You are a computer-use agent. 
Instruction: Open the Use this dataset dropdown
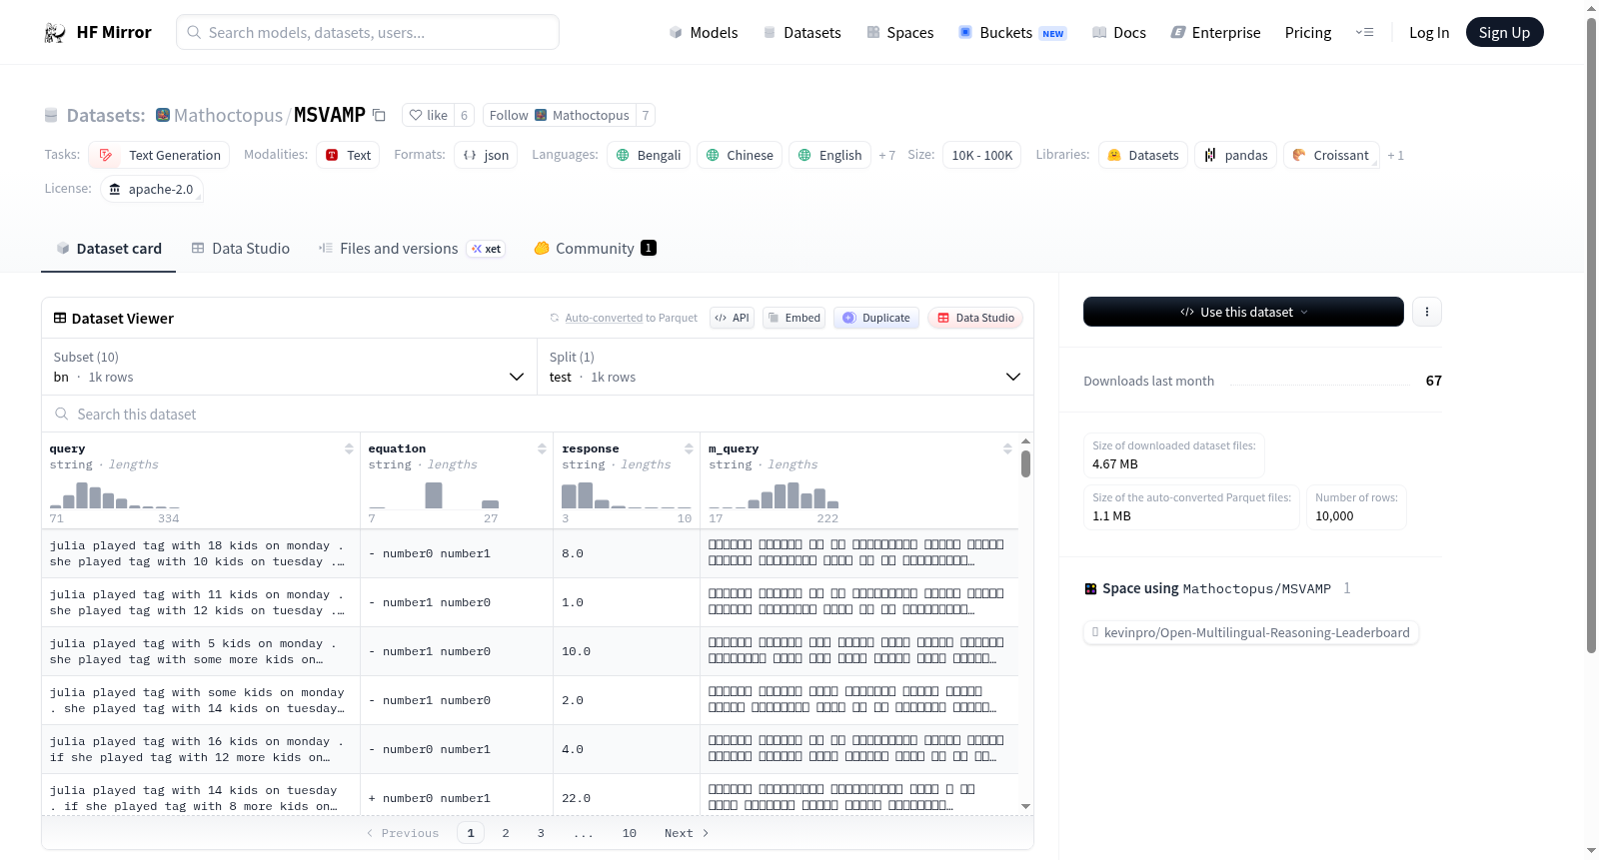pos(1243,312)
